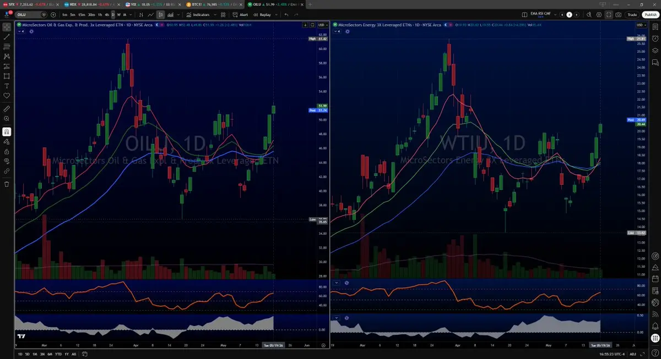Viewport: 661px width, 359px height.
Task: Select the trend line drawing tool
Action: [7, 36]
